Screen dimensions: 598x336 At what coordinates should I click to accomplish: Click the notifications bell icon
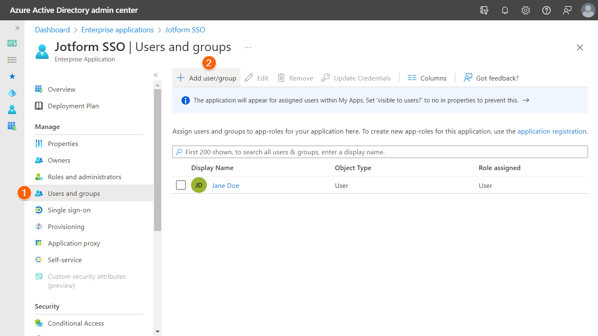pos(505,10)
